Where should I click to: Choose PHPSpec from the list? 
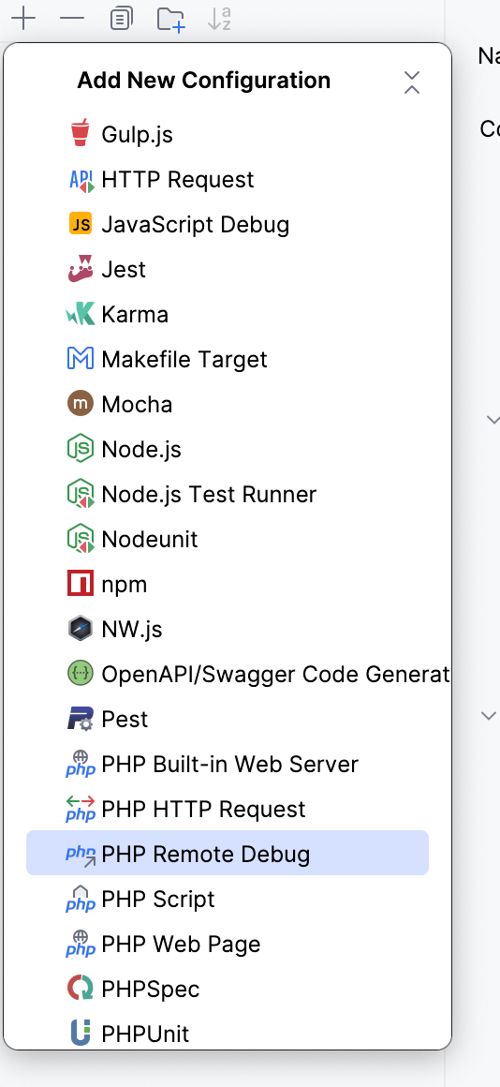click(228, 989)
